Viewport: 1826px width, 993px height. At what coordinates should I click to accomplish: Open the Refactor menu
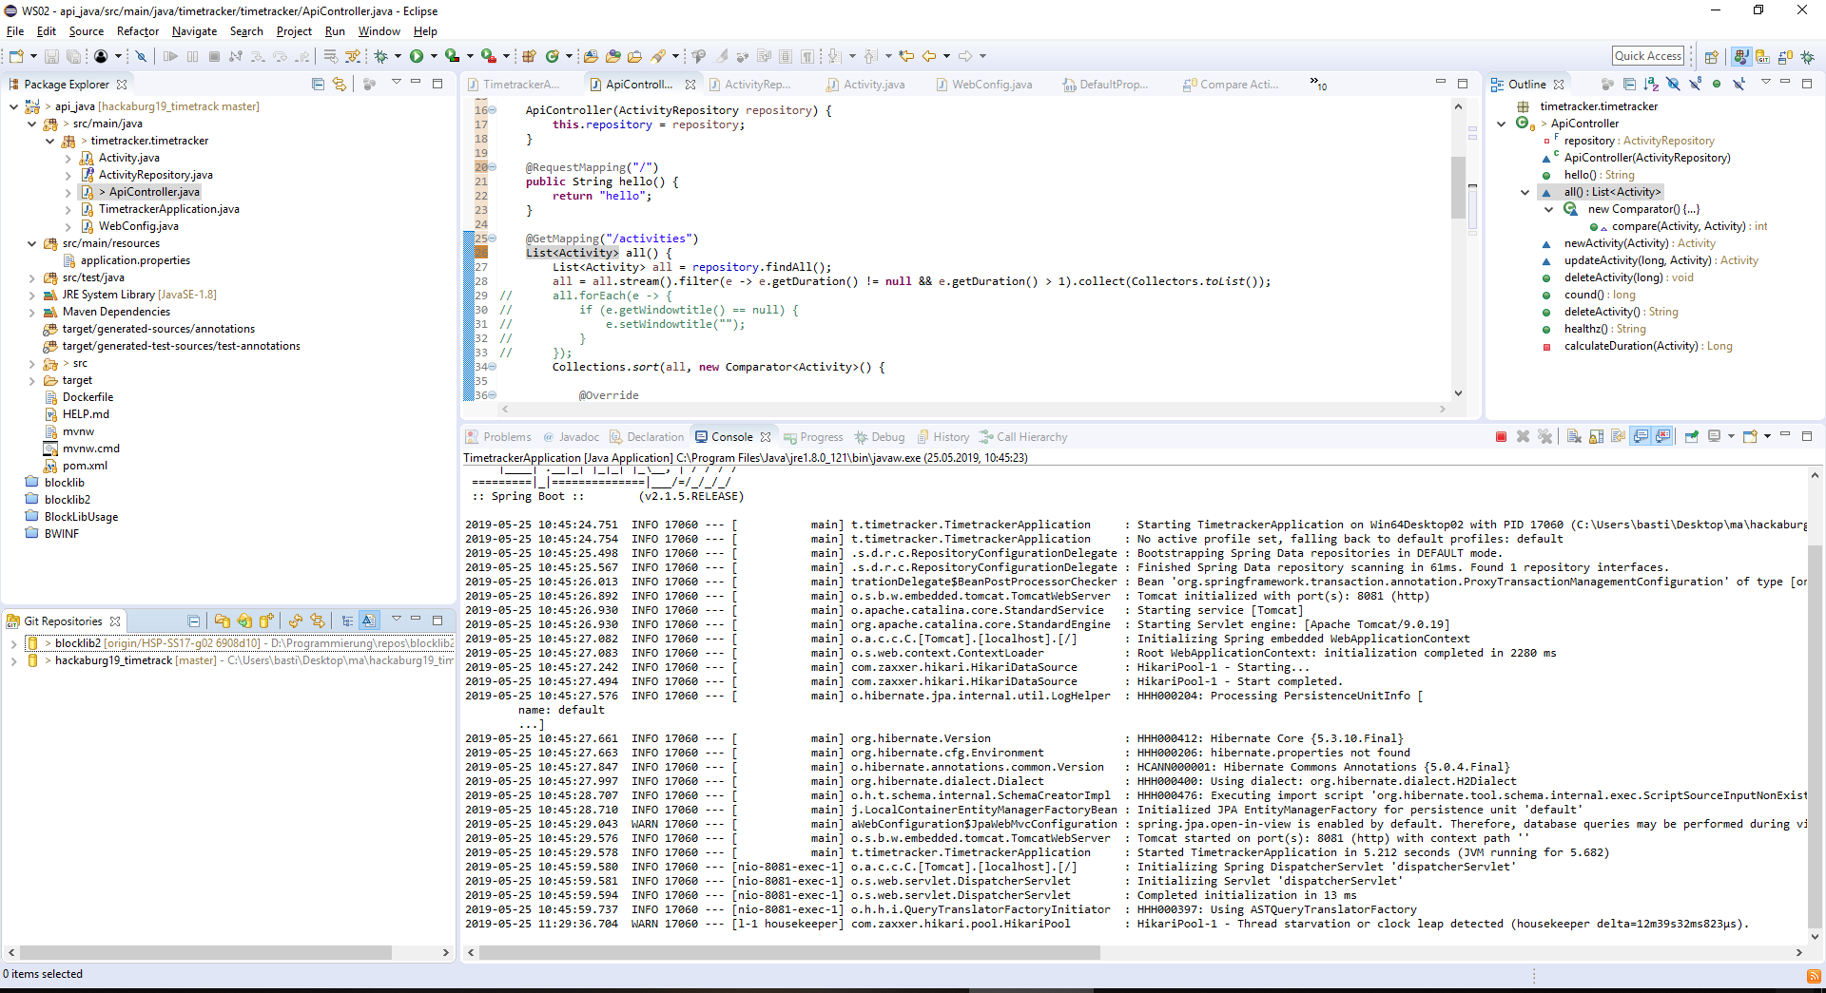pos(138,31)
